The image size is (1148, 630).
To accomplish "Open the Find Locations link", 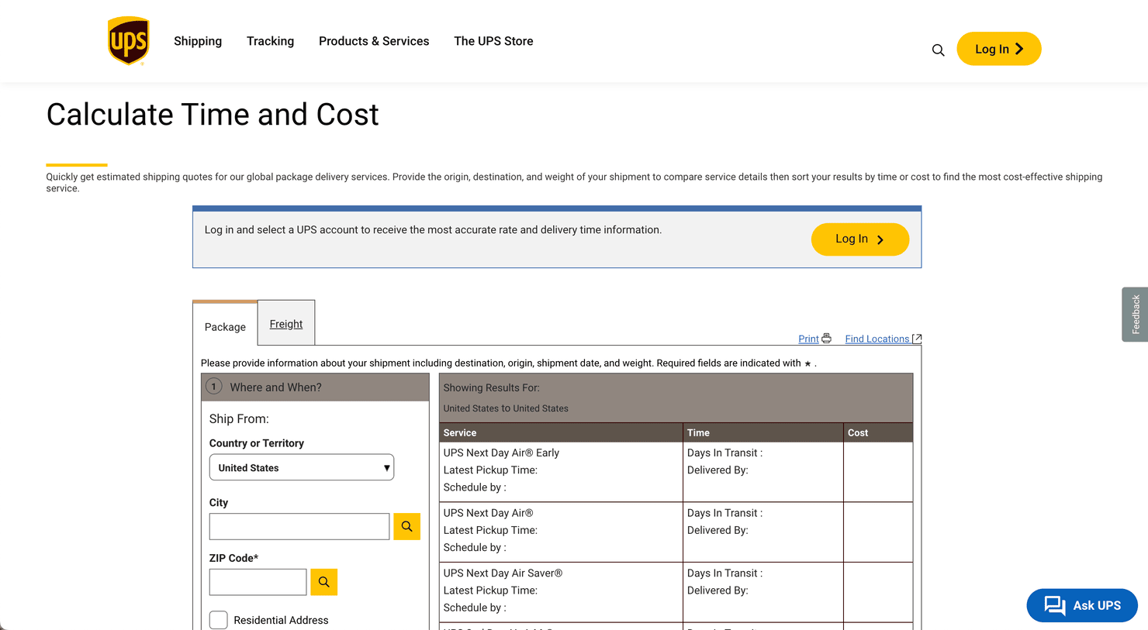I will coord(877,339).
